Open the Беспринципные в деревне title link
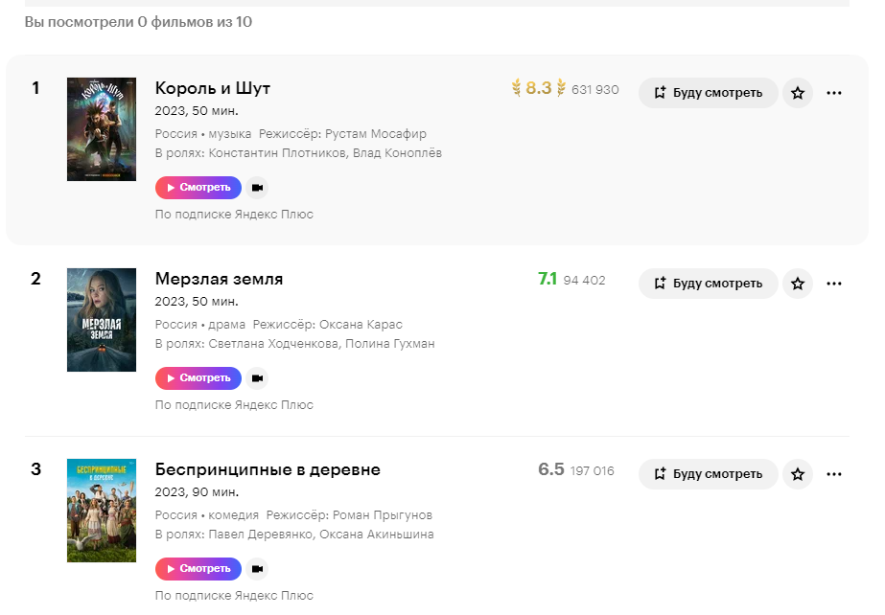885x615 pixels. [x=268, y=469]
